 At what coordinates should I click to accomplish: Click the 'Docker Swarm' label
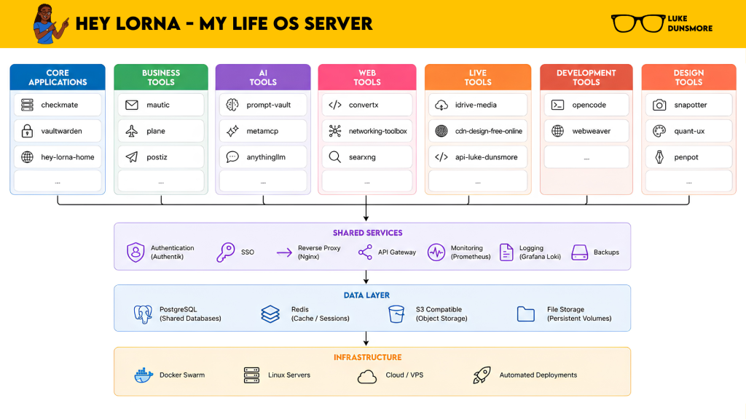(x=182, y=375)
